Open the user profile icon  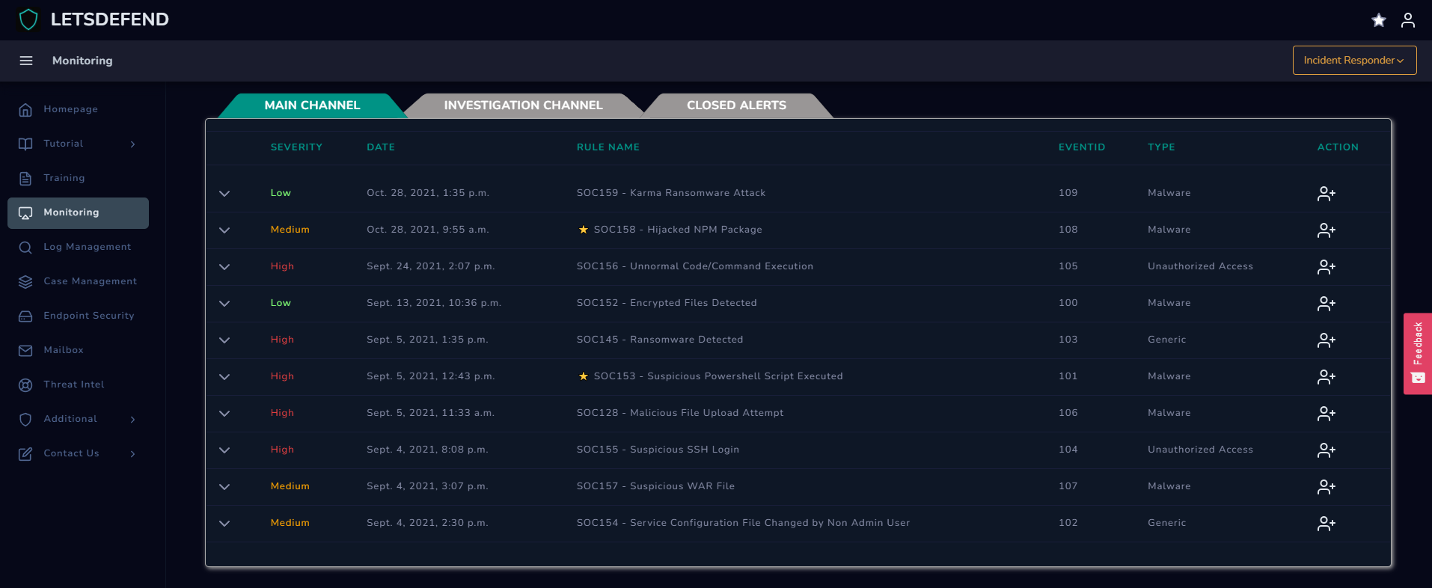[1407, 20]
